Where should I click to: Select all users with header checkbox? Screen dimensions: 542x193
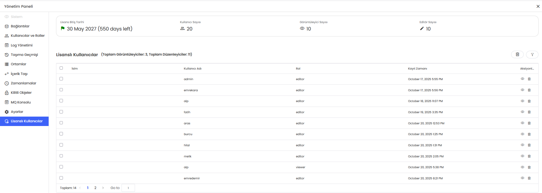pyautogui.click(x=61, y=68)
